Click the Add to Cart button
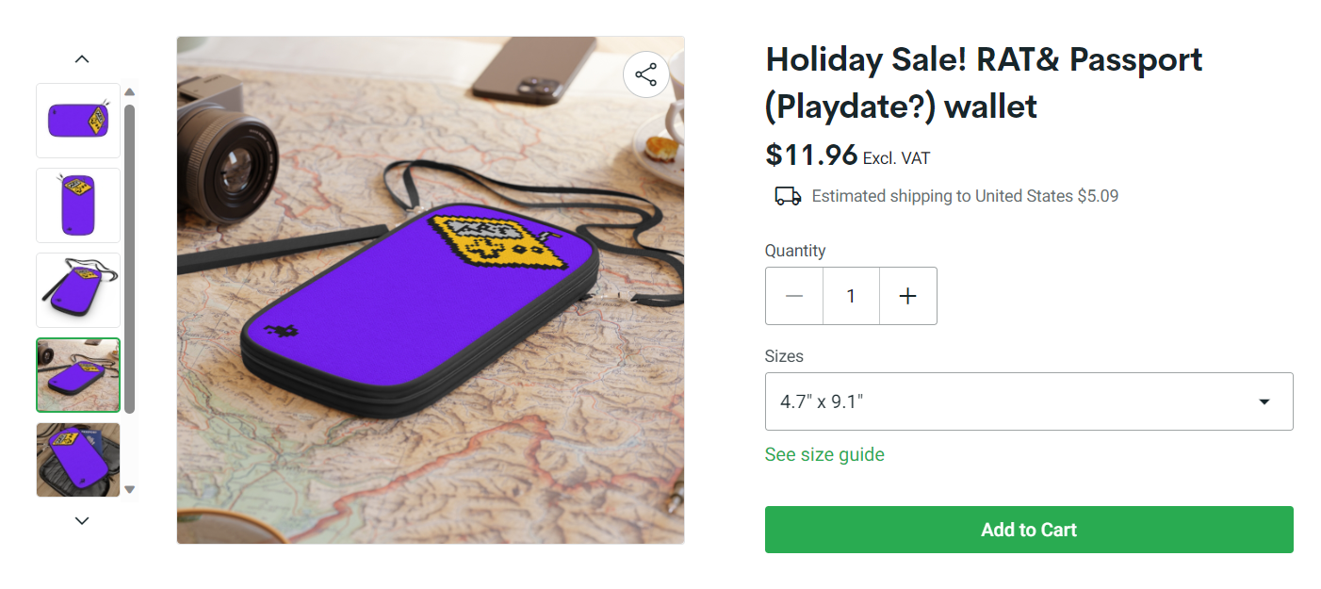The height and width of the screenshot is (589, 1321). [1028, 530]
